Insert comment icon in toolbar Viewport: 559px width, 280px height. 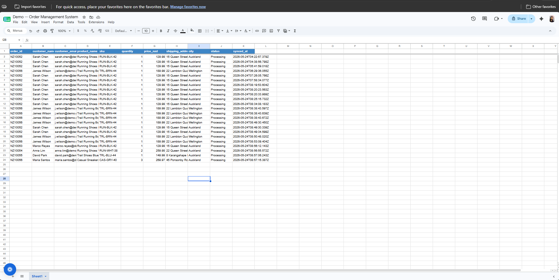[x=264, y=31]
